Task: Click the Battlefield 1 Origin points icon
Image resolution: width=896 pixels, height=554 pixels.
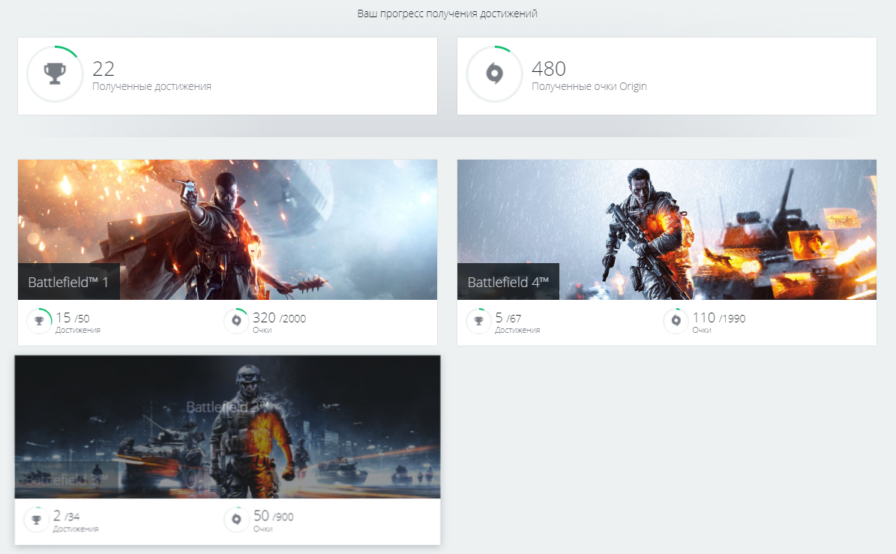Action: [236, 321]
